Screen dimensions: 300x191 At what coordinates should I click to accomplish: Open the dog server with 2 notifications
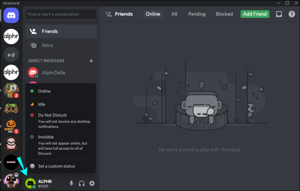coord(11,90)
